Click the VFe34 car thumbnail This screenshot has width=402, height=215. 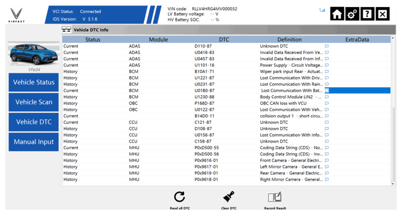pyautogui.click(x=33, y=54)
